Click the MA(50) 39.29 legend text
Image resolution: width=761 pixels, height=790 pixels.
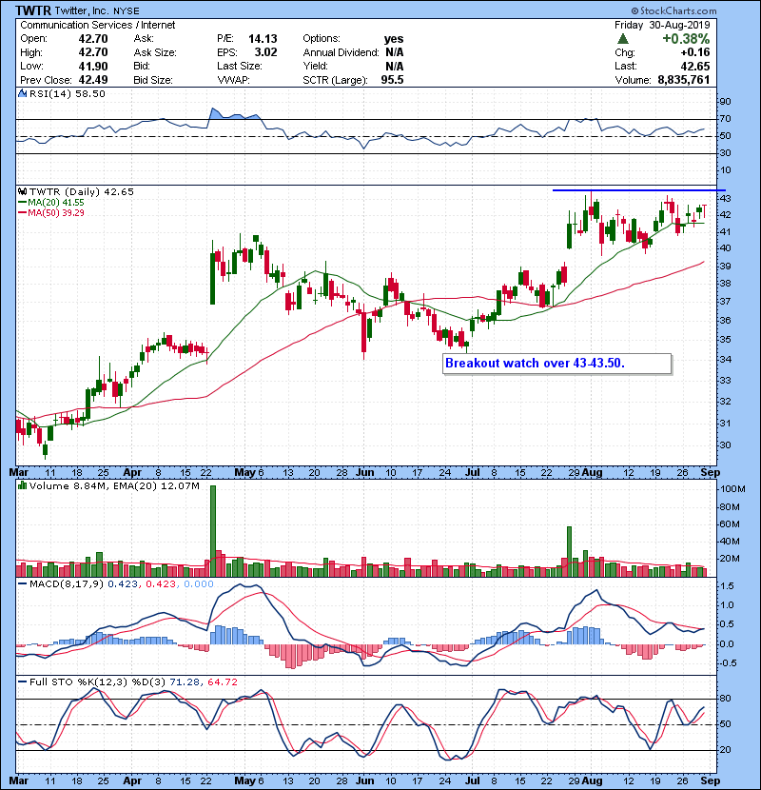(56, 213)
